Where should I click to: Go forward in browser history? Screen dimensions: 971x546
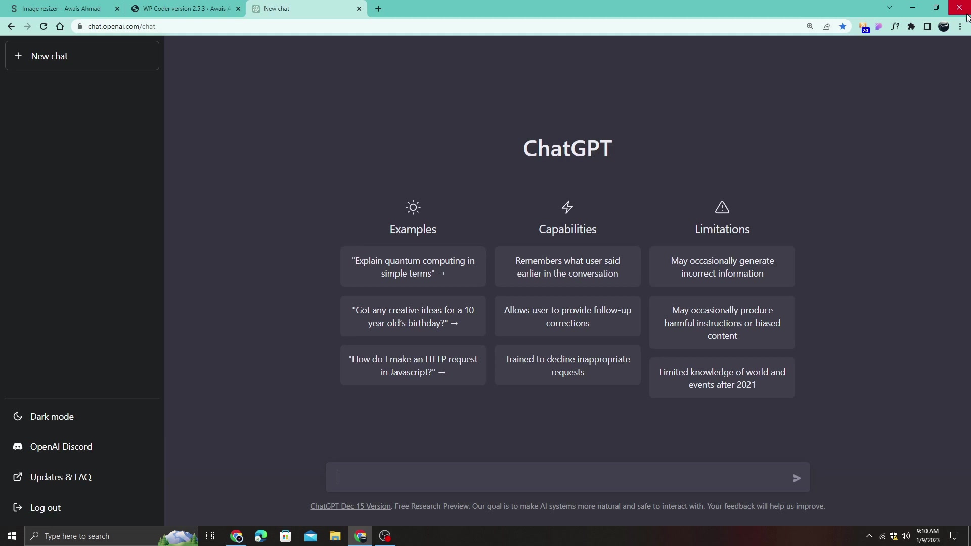27,26
